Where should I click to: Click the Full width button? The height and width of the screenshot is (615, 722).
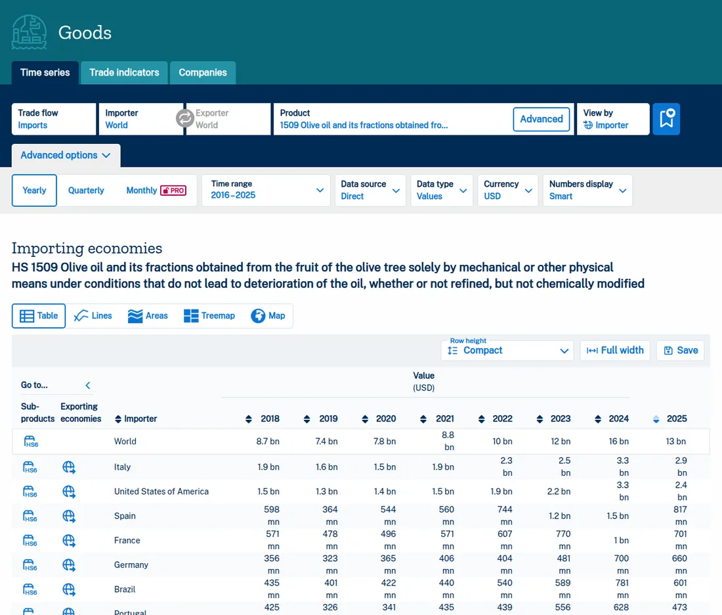coord(615,350)
